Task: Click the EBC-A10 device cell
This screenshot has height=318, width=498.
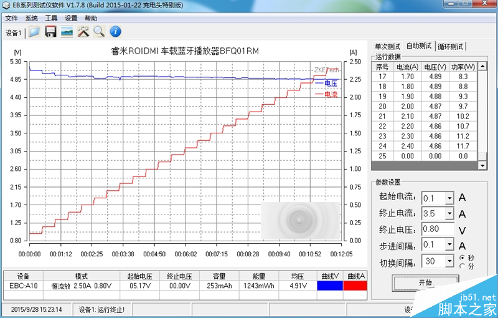Action: coord(24,286)
